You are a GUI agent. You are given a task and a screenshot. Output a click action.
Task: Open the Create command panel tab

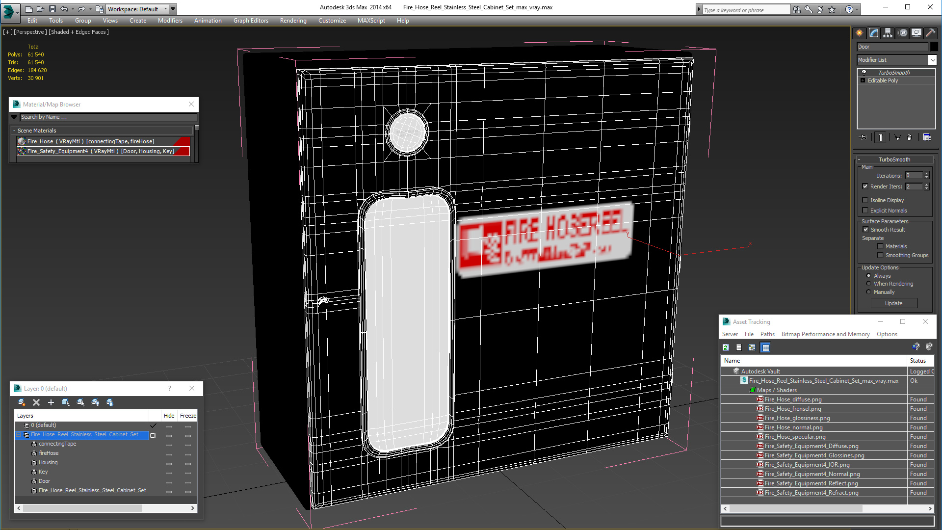point(860,33)
